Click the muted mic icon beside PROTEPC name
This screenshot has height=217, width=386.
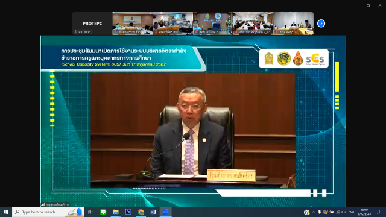coord(76,32)
